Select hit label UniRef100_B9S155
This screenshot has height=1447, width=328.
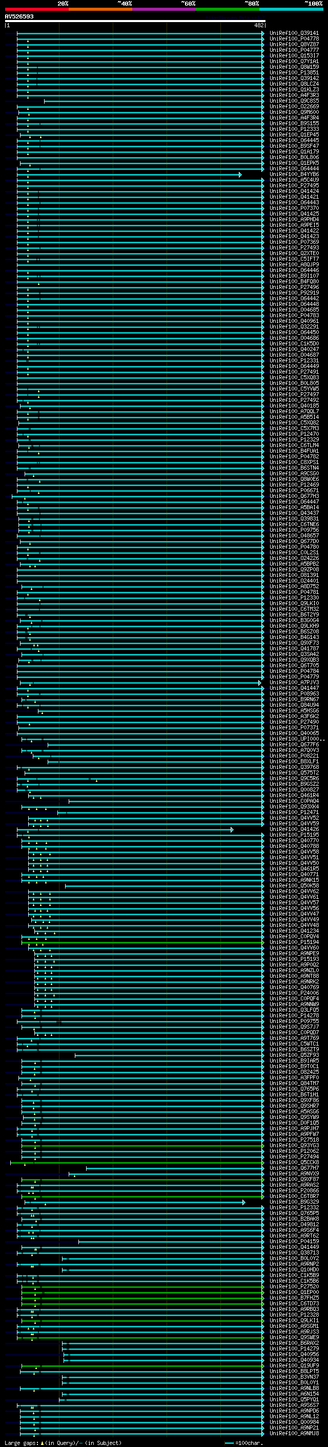point(294,124)
